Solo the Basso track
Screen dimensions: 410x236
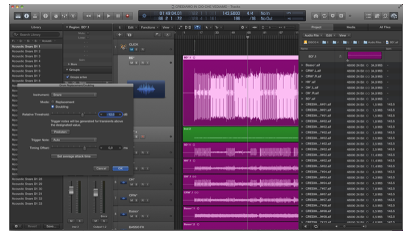137,216
